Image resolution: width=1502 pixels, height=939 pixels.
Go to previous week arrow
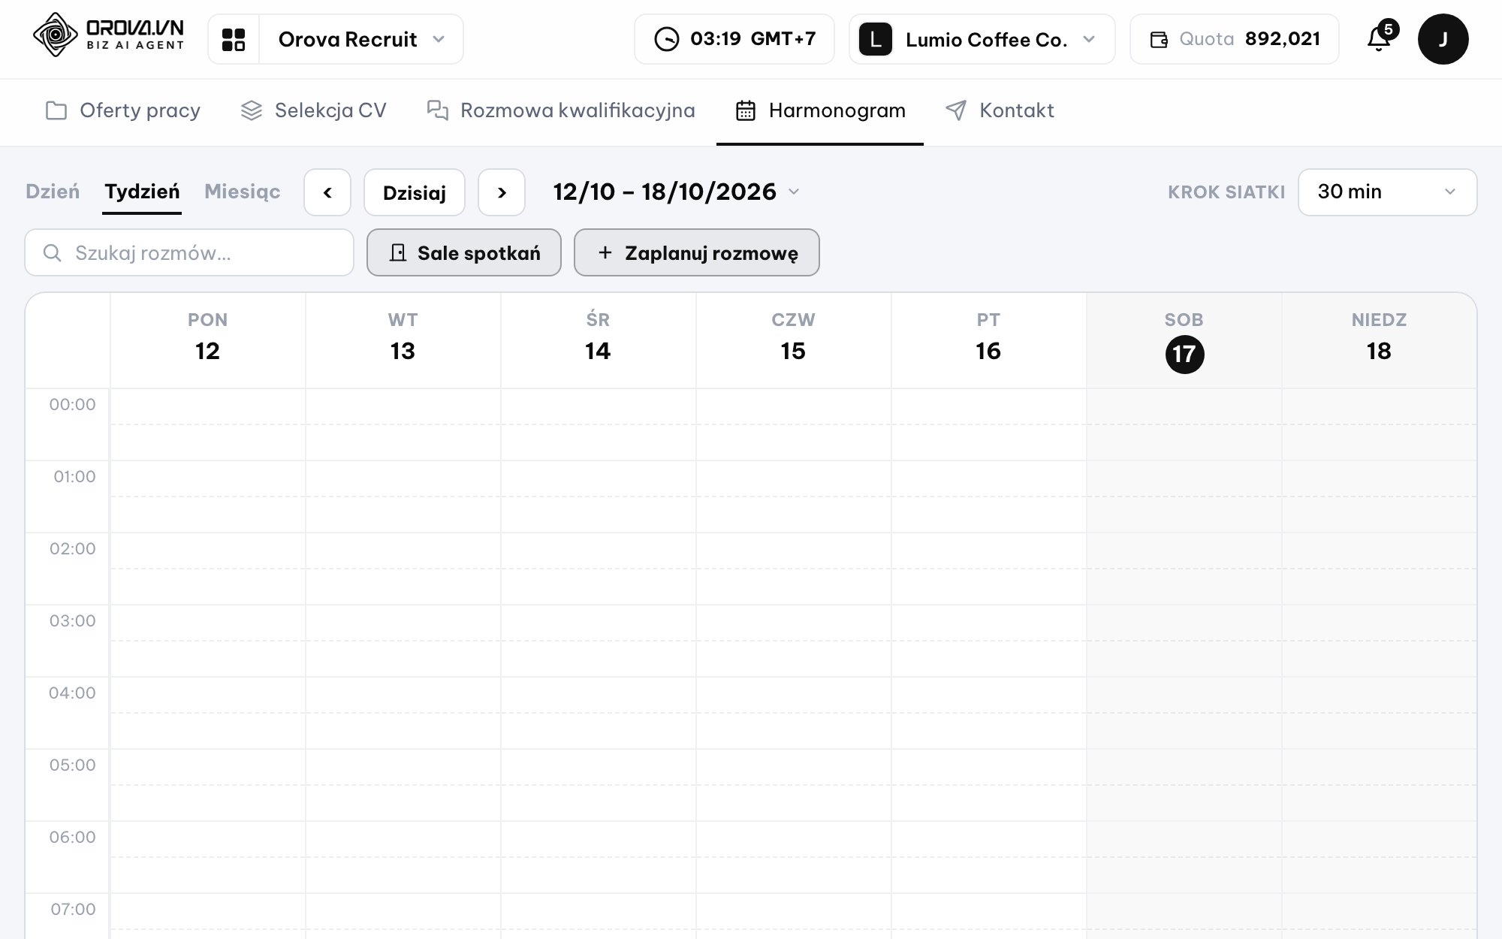(327, 192)
